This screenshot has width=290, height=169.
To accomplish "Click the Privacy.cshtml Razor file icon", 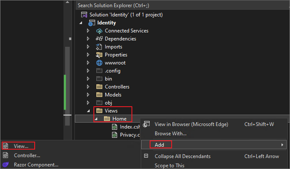I will point(115,135).
